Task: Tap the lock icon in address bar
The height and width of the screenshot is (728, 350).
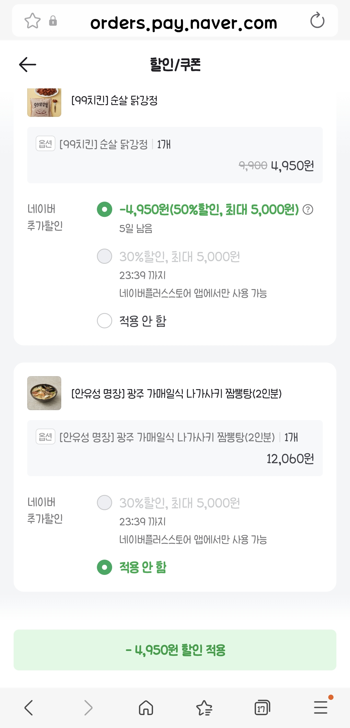Action: point(53,21)
